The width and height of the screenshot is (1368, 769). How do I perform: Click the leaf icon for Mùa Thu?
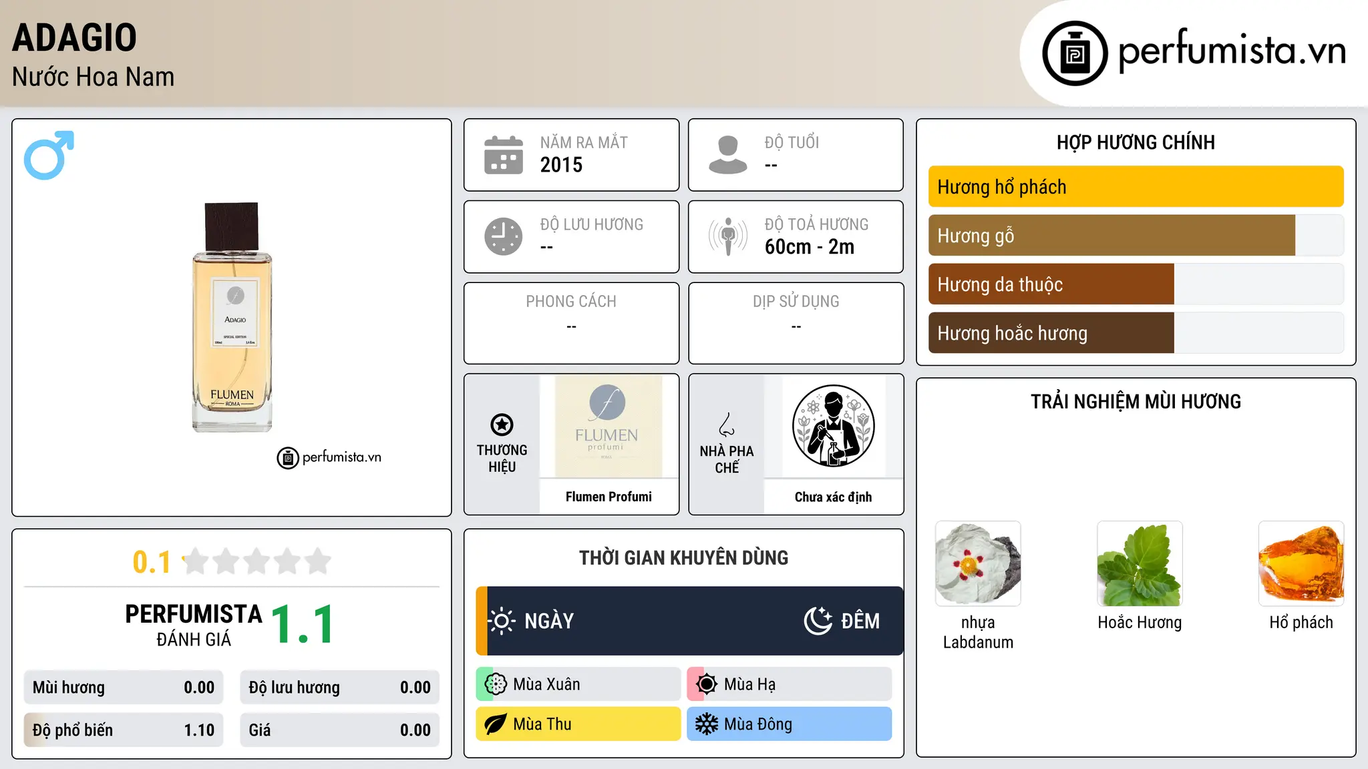click(496, 724)
